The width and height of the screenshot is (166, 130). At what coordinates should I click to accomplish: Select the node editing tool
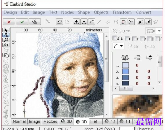6,35
